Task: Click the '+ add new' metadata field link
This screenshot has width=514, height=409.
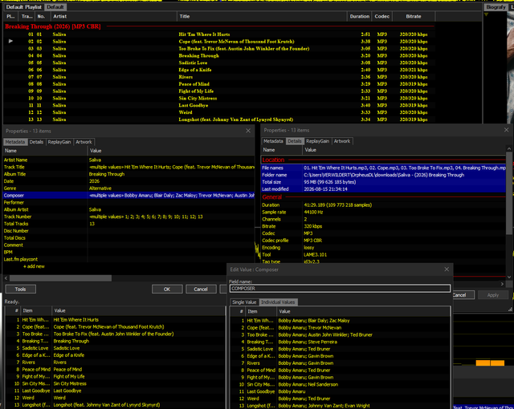Action: (34, 266)
